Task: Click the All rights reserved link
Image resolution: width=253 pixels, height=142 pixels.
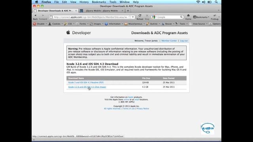Action: pyautogui.click(x=112, y=109)
